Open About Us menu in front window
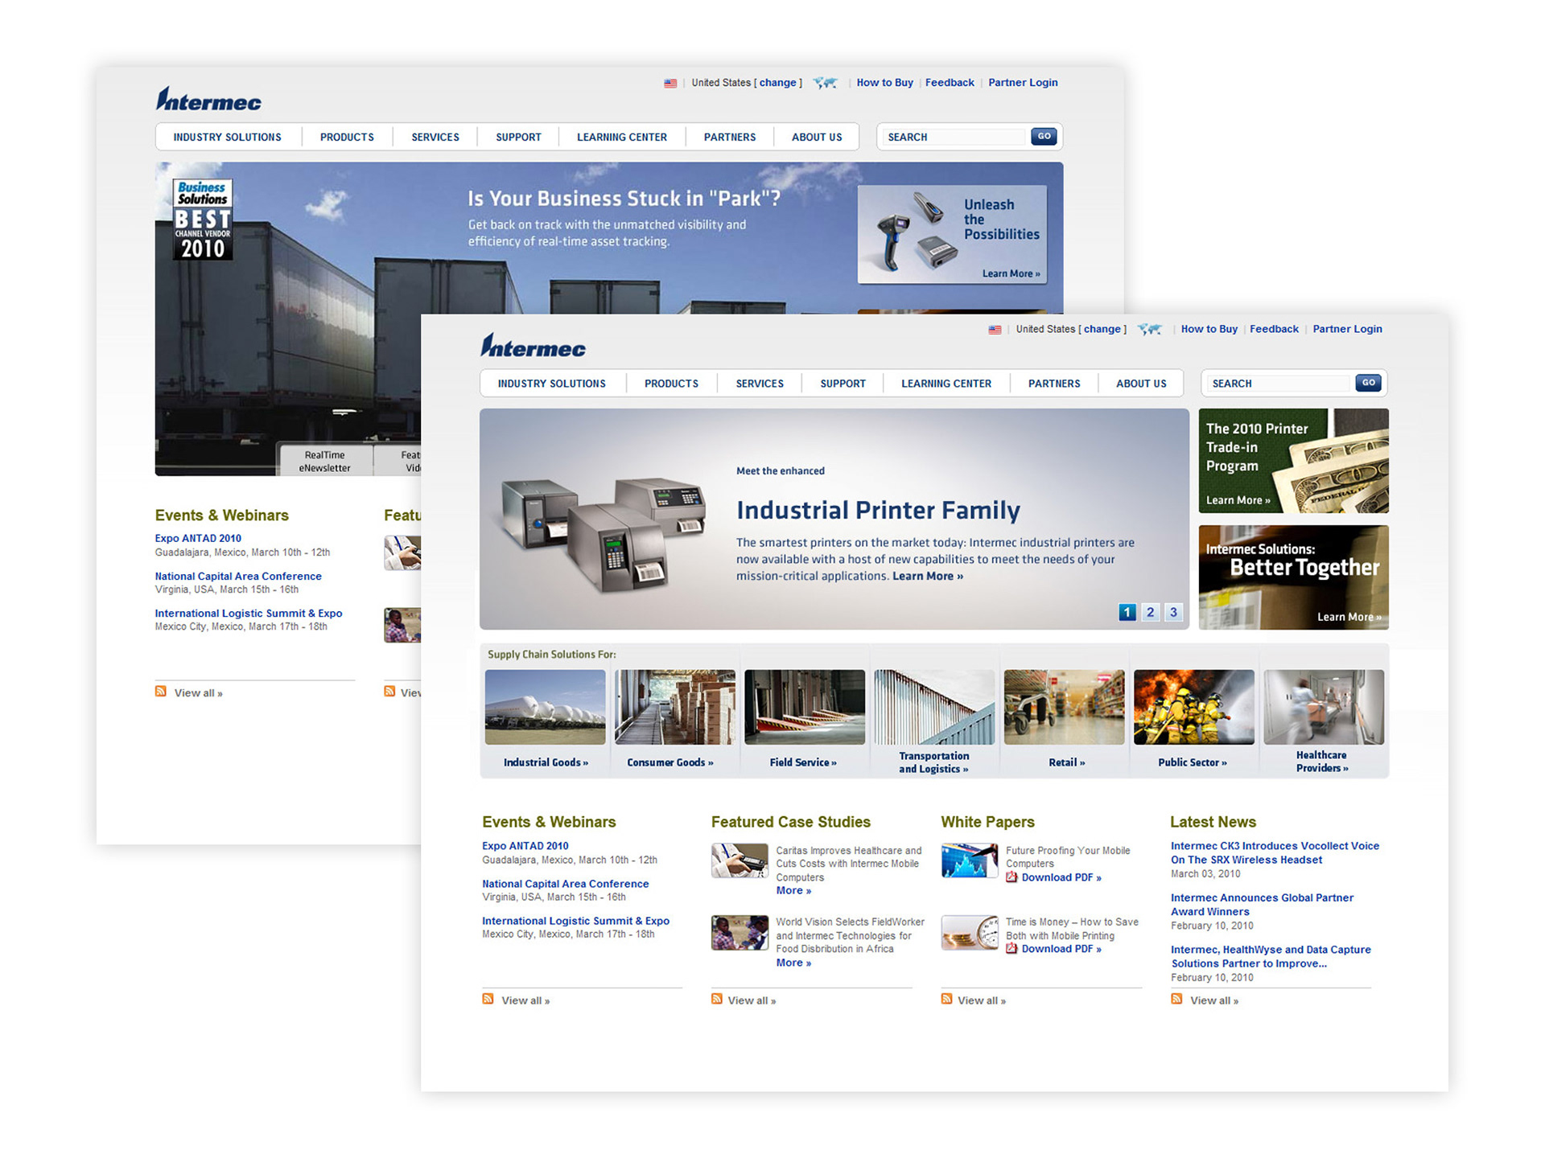 pos(1141,384)
